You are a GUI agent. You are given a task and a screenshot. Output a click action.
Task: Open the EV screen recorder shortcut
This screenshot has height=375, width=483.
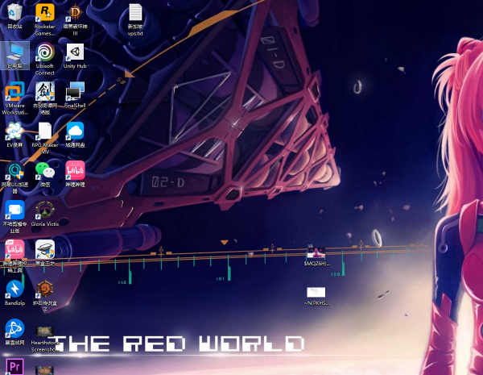click(x=14, y=131)
